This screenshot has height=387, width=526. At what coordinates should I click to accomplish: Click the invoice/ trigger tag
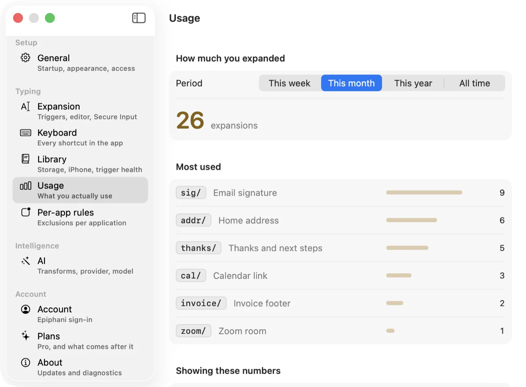[x=201, y=303]
